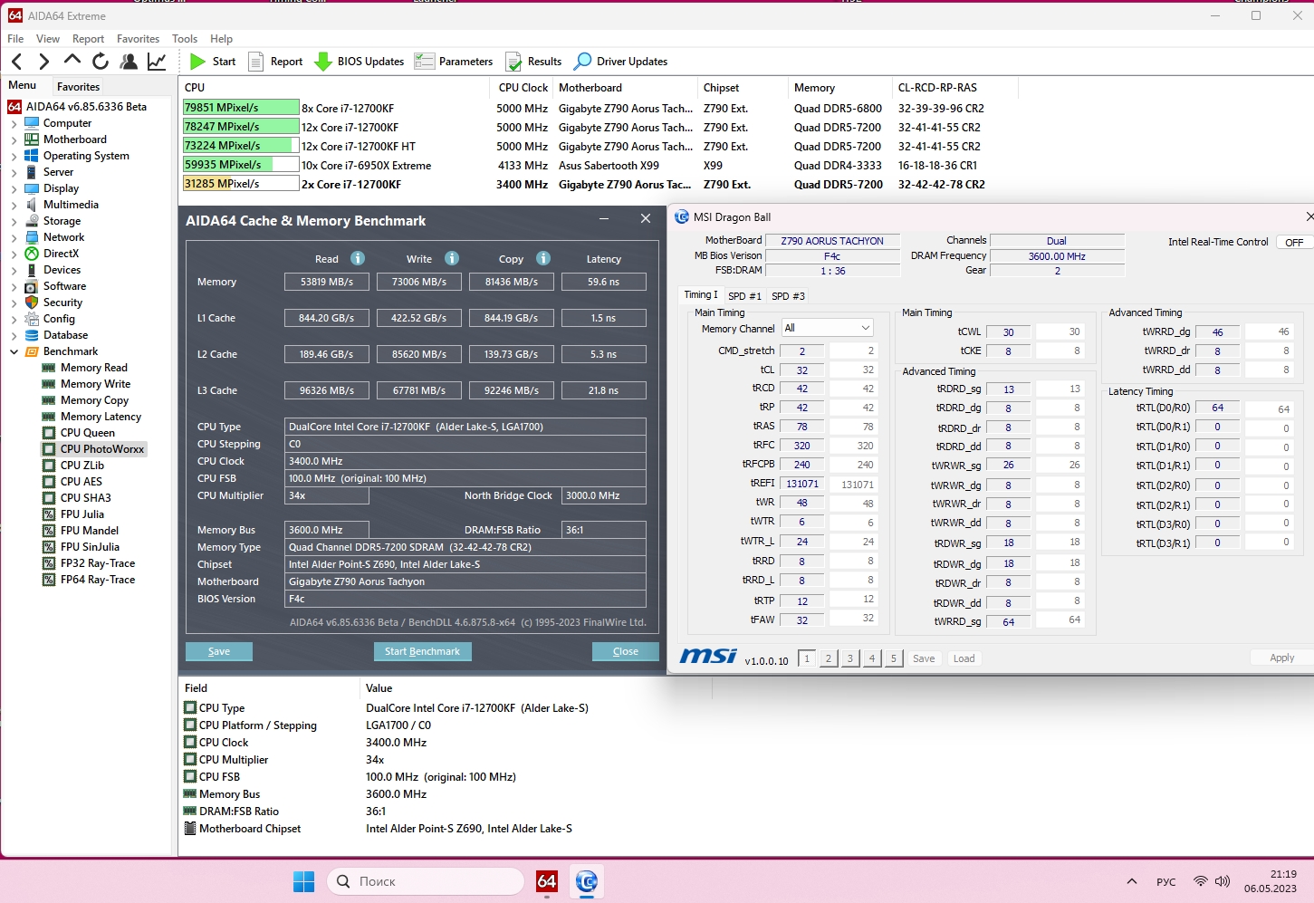Select CPU ZLib benchmark in the tree
1314x903 pixels.
82,466
